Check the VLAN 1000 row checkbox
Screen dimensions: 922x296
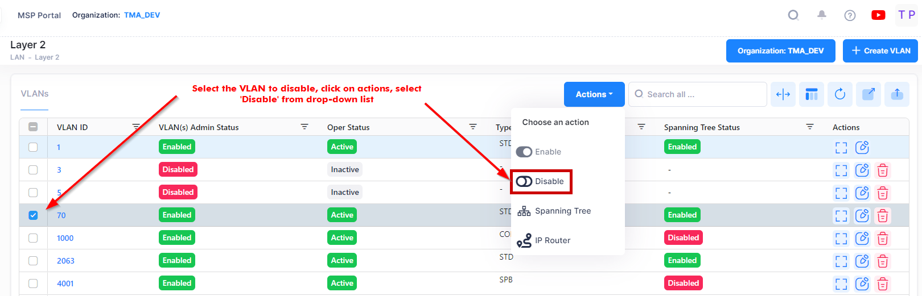pyautogui.click(x=33, y=238)
